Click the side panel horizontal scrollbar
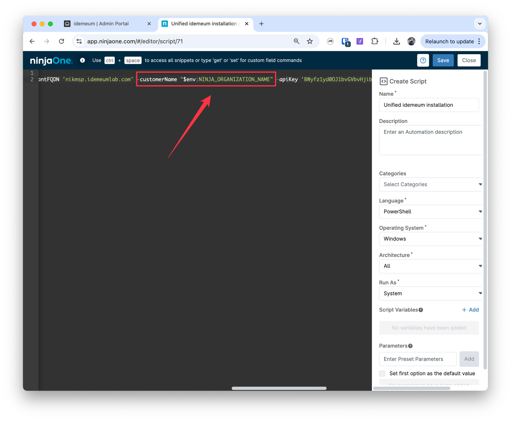This screenshot has width=511, height=421. [412, 388]
